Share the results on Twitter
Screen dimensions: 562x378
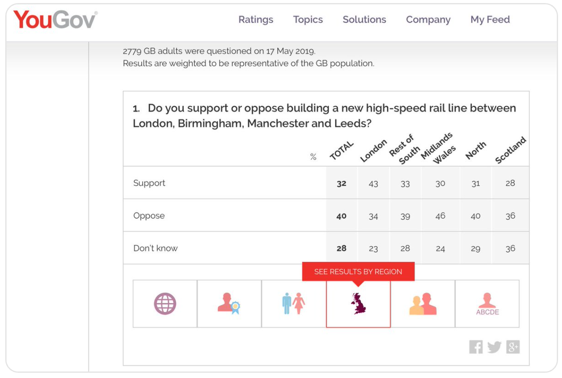point(495,348)
